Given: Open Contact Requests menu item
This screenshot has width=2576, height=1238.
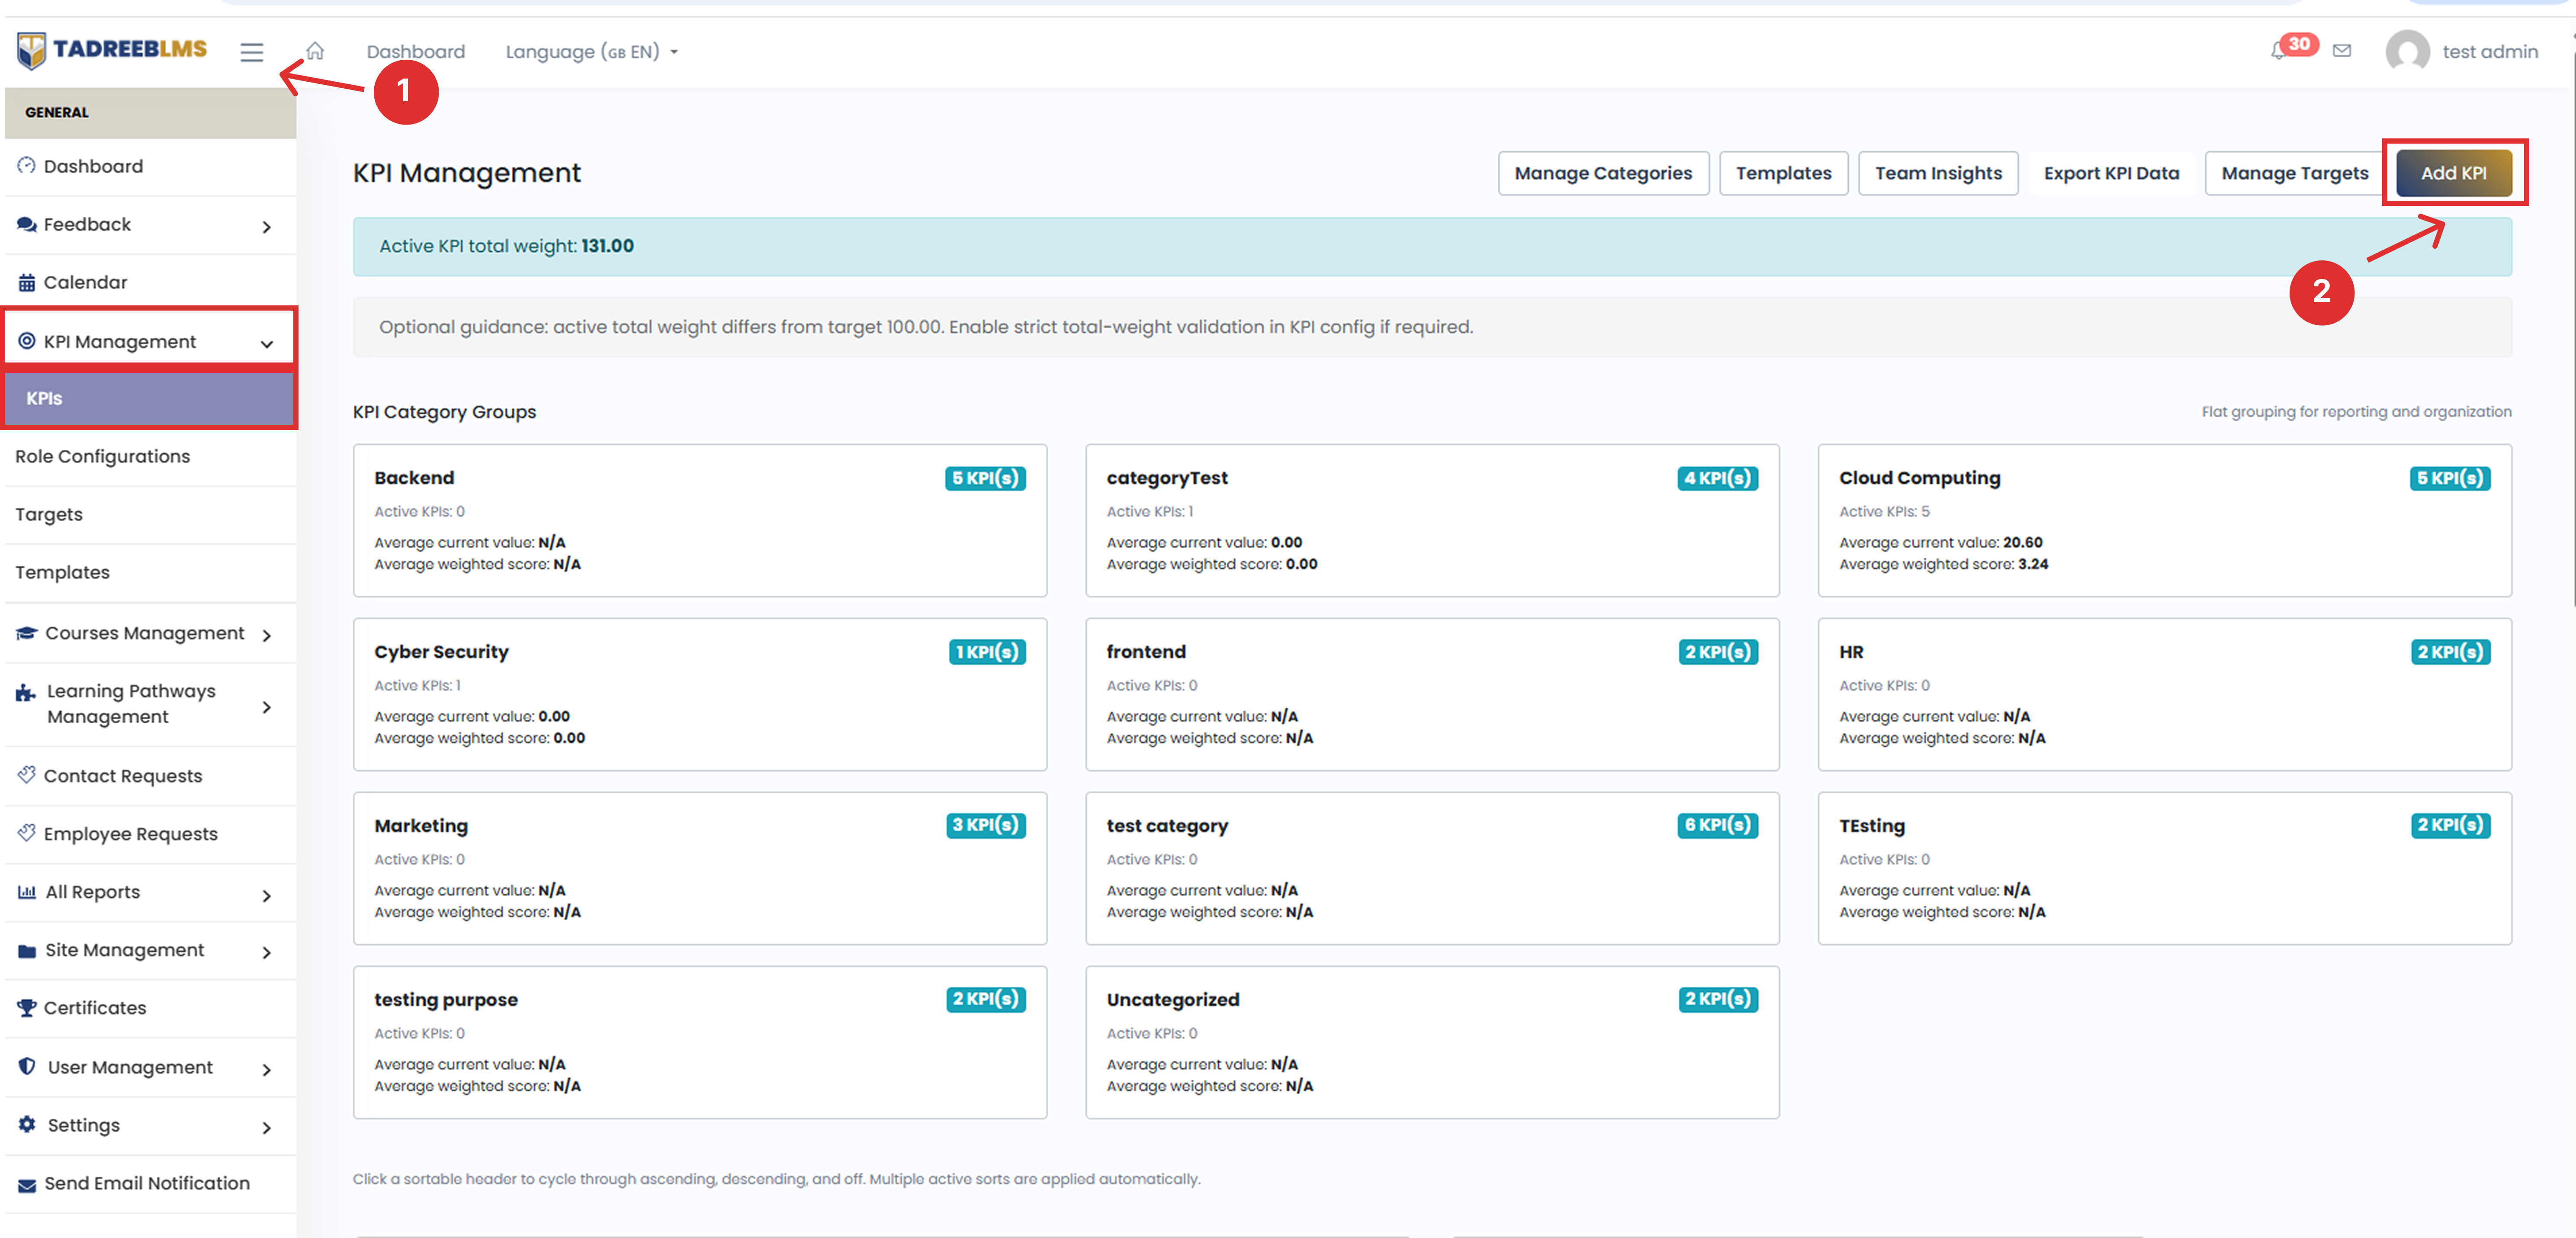Looking at the screenshot, I should (150, 776).
